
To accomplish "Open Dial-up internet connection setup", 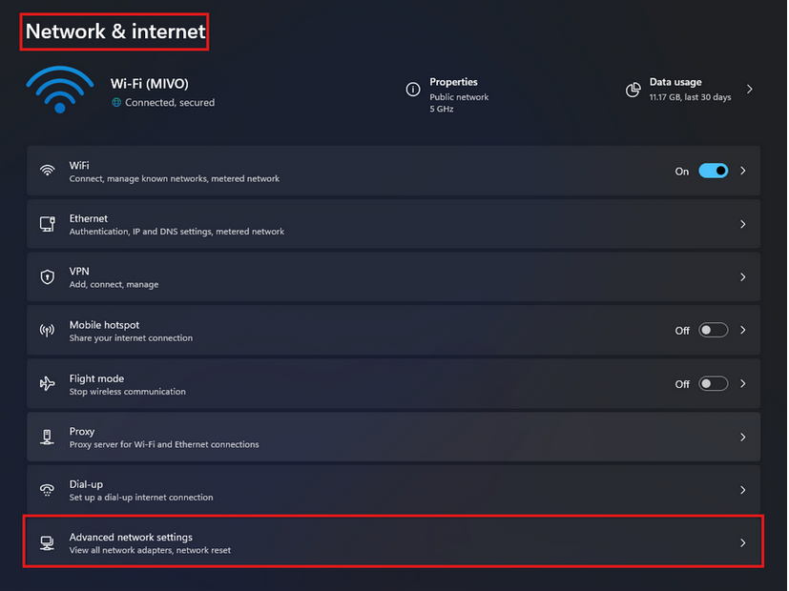I will point(393,490).
